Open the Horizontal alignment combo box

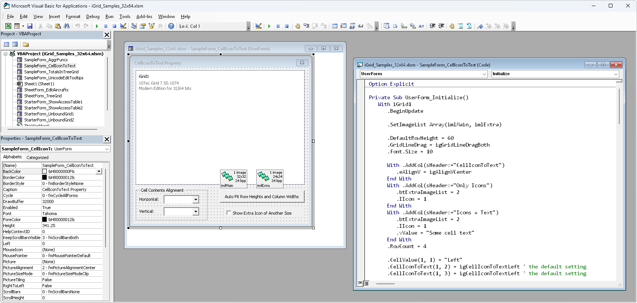[196, 200]
